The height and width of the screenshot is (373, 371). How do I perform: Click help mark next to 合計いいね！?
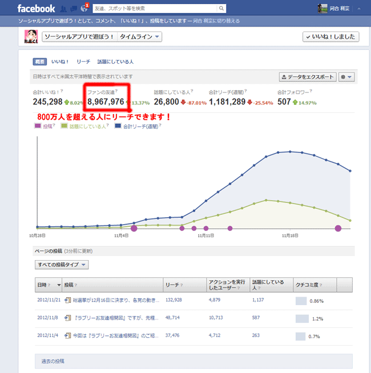point(62,91)
